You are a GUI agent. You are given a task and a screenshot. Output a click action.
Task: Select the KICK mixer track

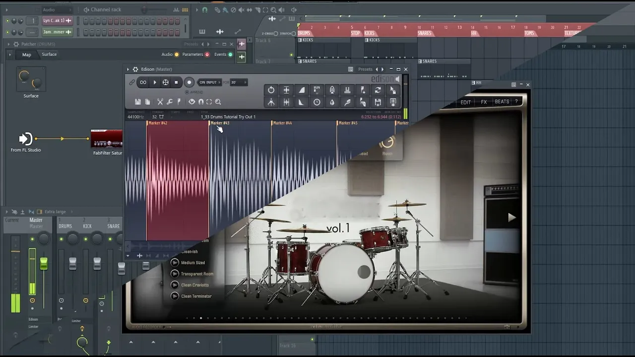[x=87, y=226]
